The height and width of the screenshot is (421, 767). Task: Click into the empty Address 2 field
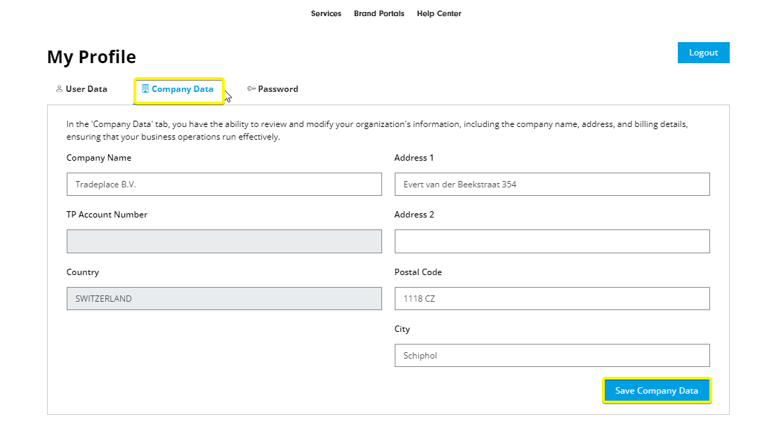pyautogui.click(x=552, y=241)
